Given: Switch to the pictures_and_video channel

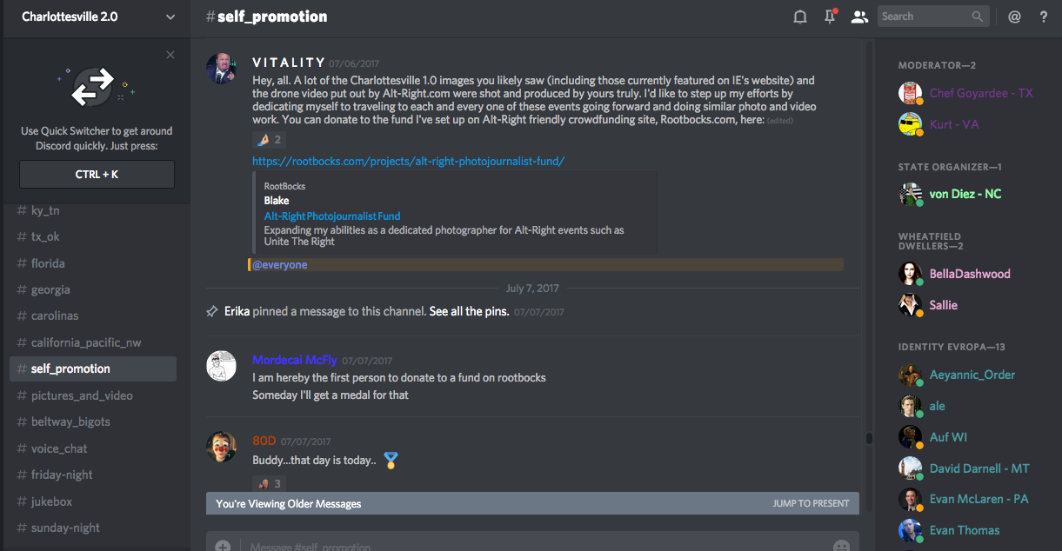Looking at the screenshot, I should (82, 395).
